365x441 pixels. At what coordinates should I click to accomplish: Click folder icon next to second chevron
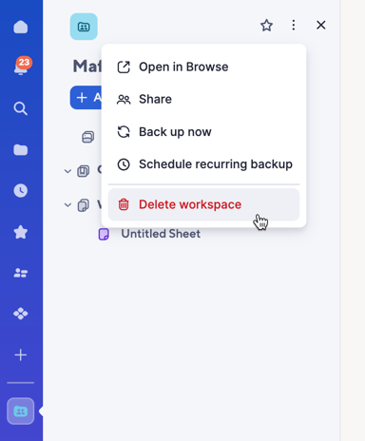[x=84, y=205]
